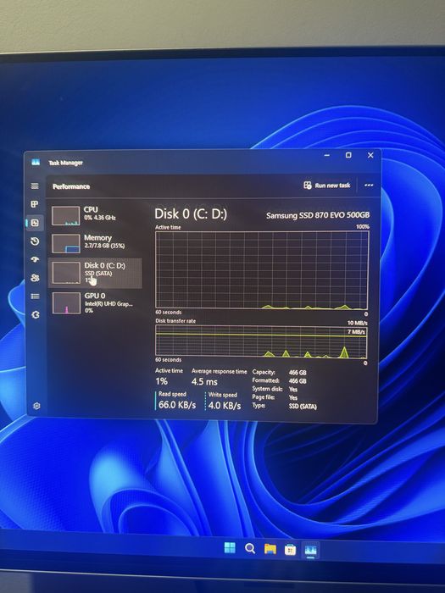Open the Services page icon
The width and height of the screenshot is (445, 593).
36,314
